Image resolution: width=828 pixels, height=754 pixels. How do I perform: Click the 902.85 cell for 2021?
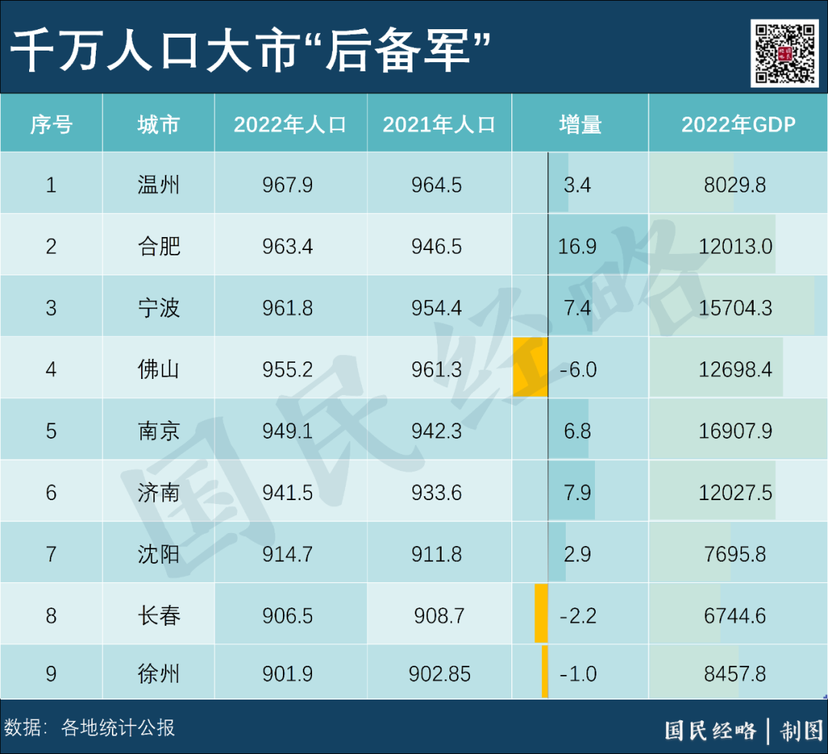pyautogui.click(x=439, y=673)
